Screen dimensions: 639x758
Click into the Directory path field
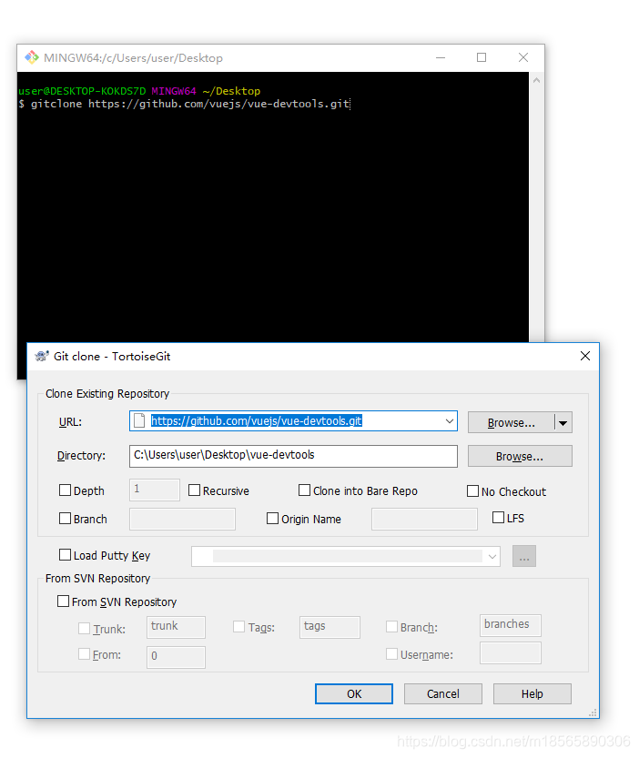(293, 456)
